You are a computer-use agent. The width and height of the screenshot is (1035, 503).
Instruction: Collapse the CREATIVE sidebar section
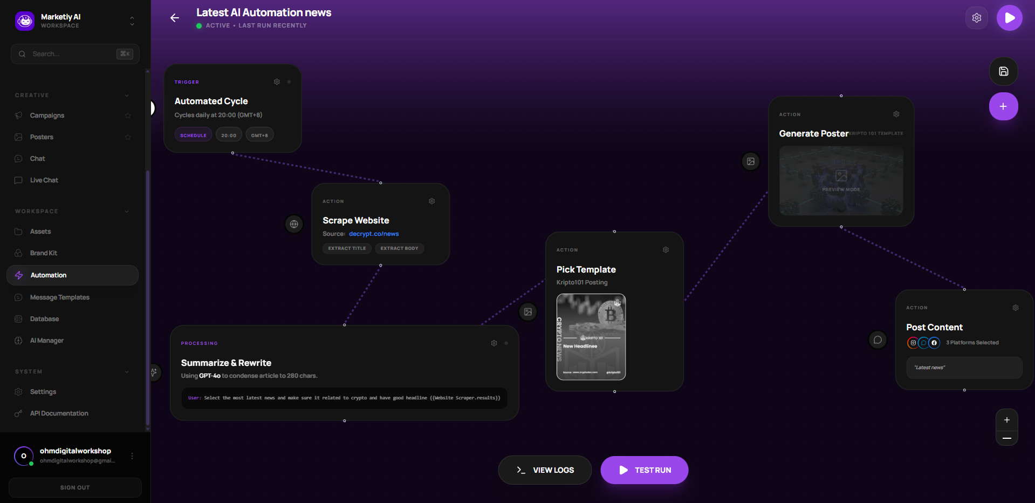(x=126, y=95)
